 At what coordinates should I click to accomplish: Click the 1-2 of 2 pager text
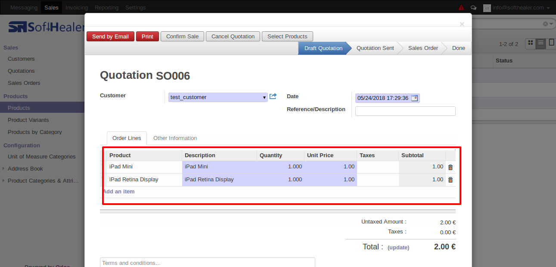(x=509, y=44)
